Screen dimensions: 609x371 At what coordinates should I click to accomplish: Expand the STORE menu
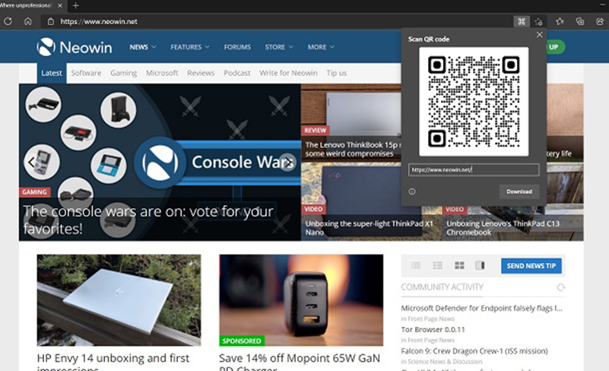click(279, 47)
